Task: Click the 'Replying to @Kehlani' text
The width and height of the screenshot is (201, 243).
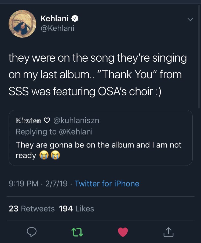Action: (x=54, y=132)
